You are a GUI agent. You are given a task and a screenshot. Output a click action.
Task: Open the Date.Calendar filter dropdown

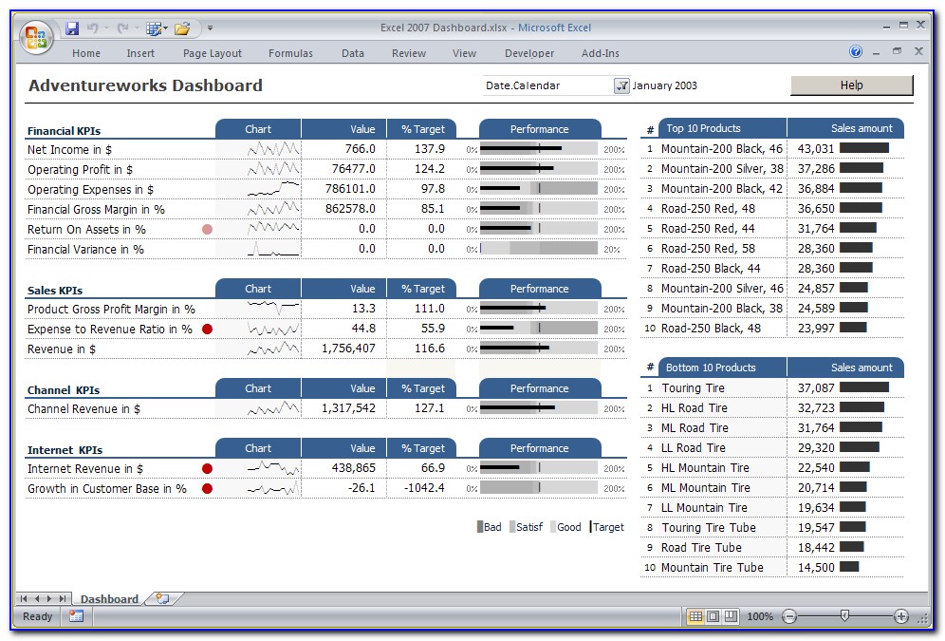coord(621,85)
